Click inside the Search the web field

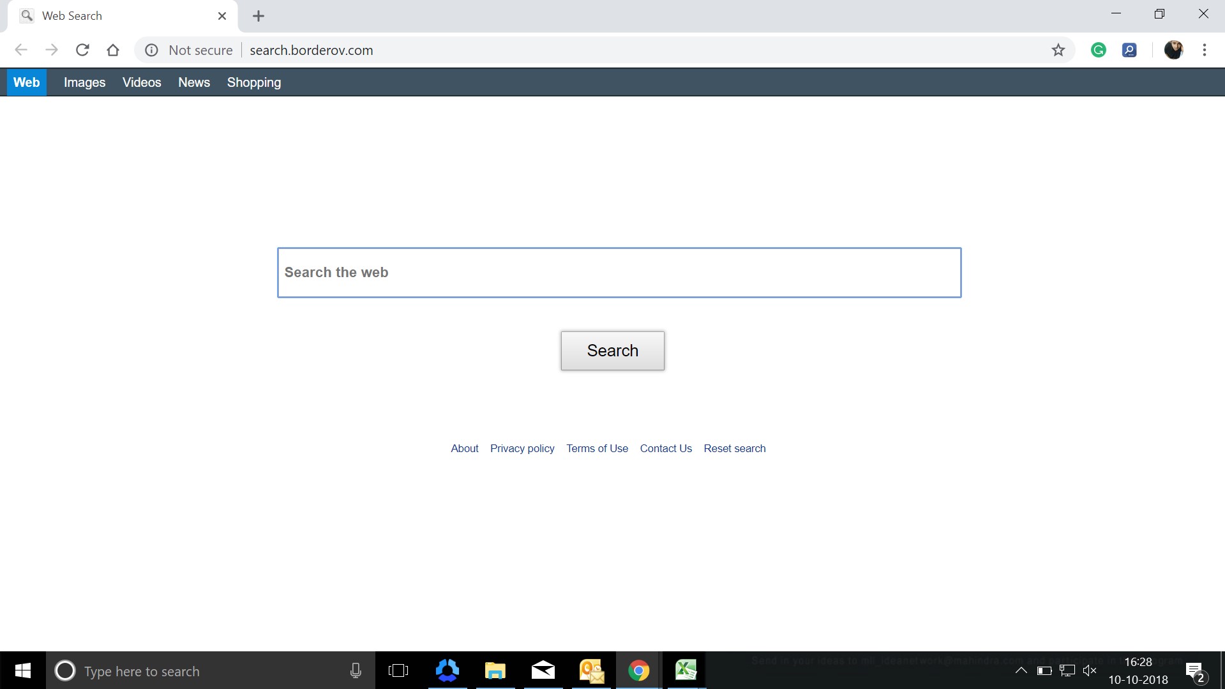pos(619,272)
